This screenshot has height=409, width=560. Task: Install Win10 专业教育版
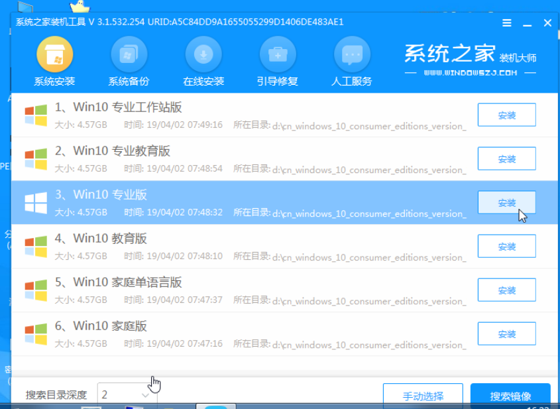(x=506, y=159)
